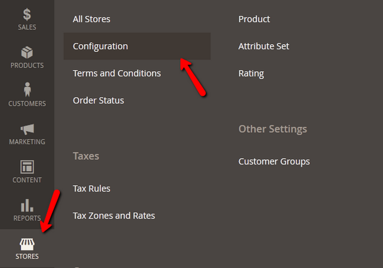Select the Stores storefront icon
383x268 pixels.
click(27, 243)
